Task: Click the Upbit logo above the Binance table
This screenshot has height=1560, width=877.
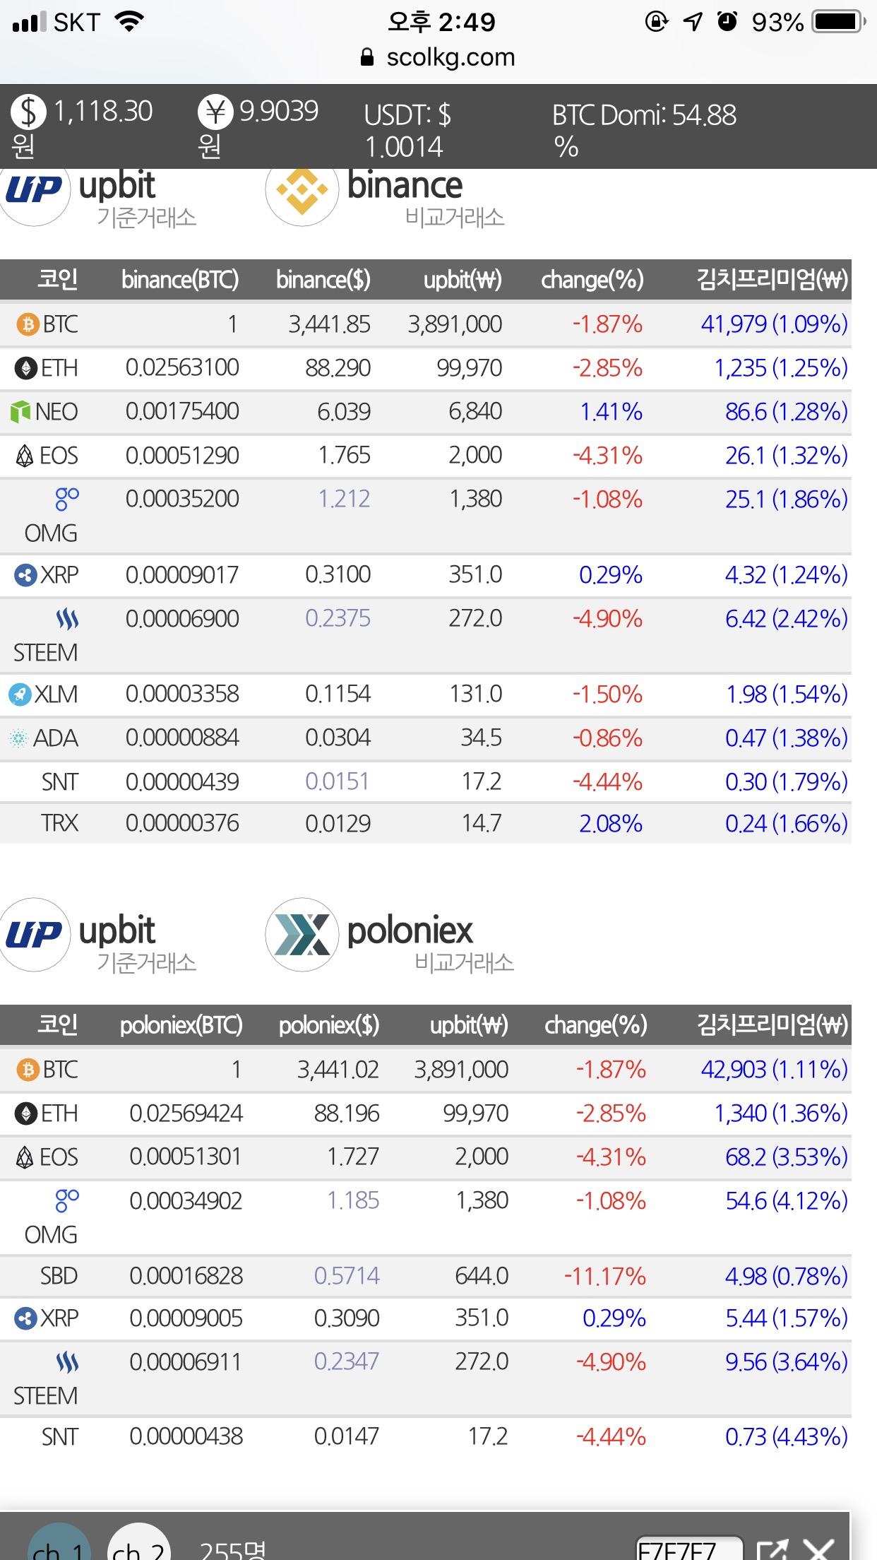Action: point(35,191)
